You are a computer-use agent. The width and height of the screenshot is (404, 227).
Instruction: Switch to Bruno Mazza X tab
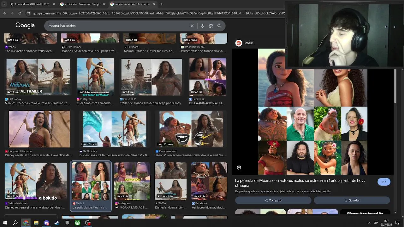(32, 4)
